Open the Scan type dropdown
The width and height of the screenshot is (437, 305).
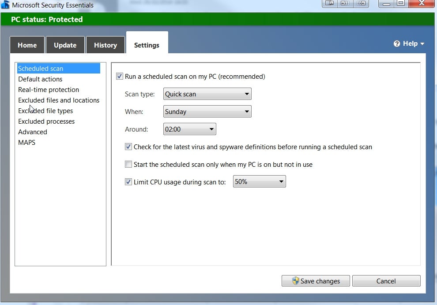coord(207,94)
